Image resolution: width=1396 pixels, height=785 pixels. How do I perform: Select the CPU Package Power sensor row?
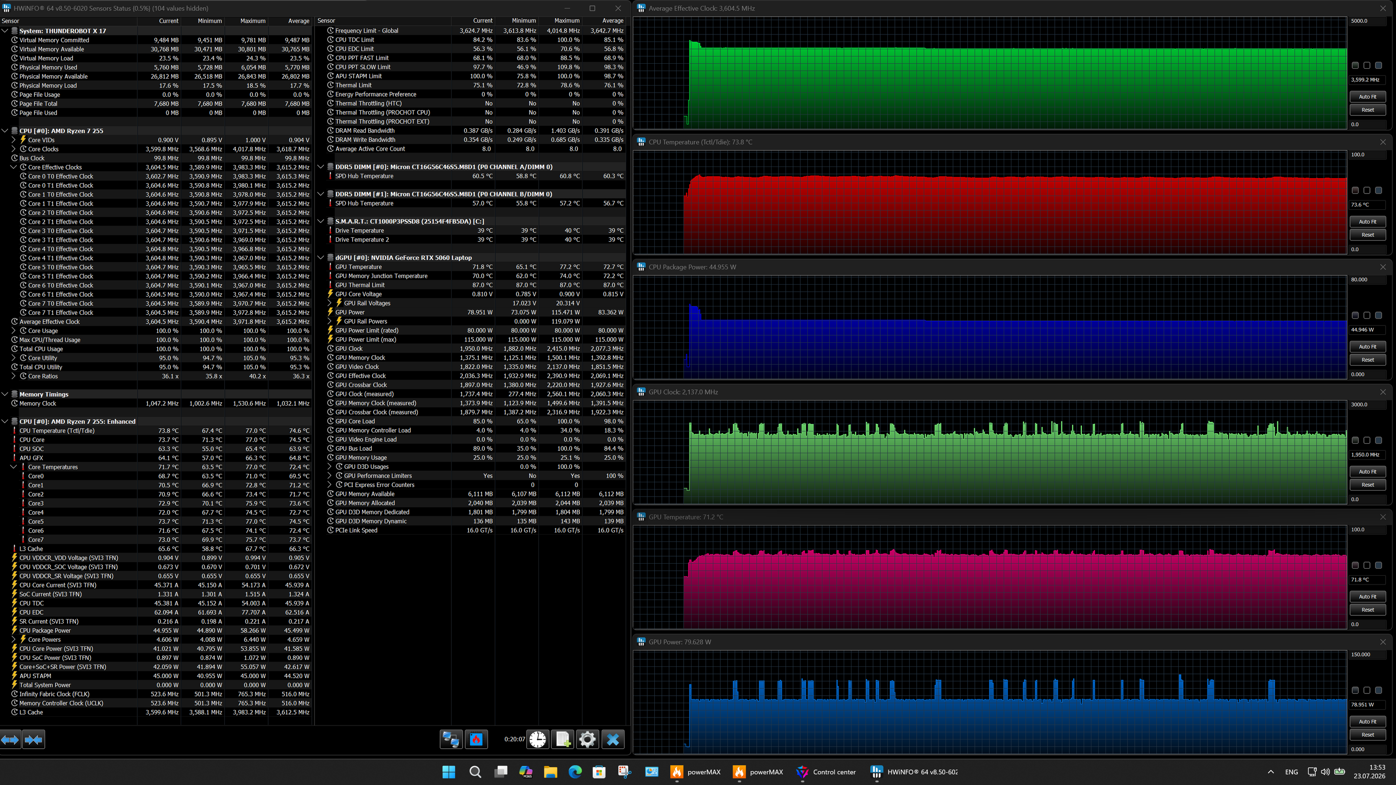(155, 631)
